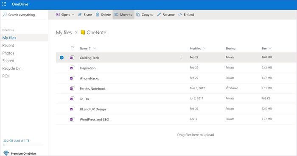Image resolution: width=297 pixels, height=156 pixels.
Task: Click the search magnifier icon
Action: tap(5, 14)
